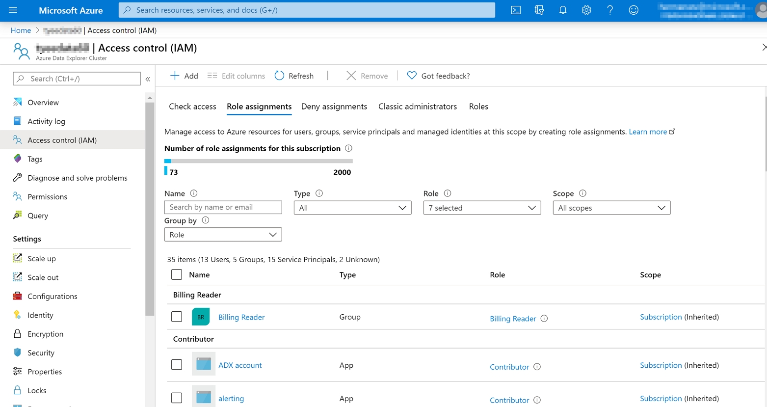This screenshot has height=407, width=767.
Task: Click Diagnose and solve problems wrench icon
Action: pos(18,177)
